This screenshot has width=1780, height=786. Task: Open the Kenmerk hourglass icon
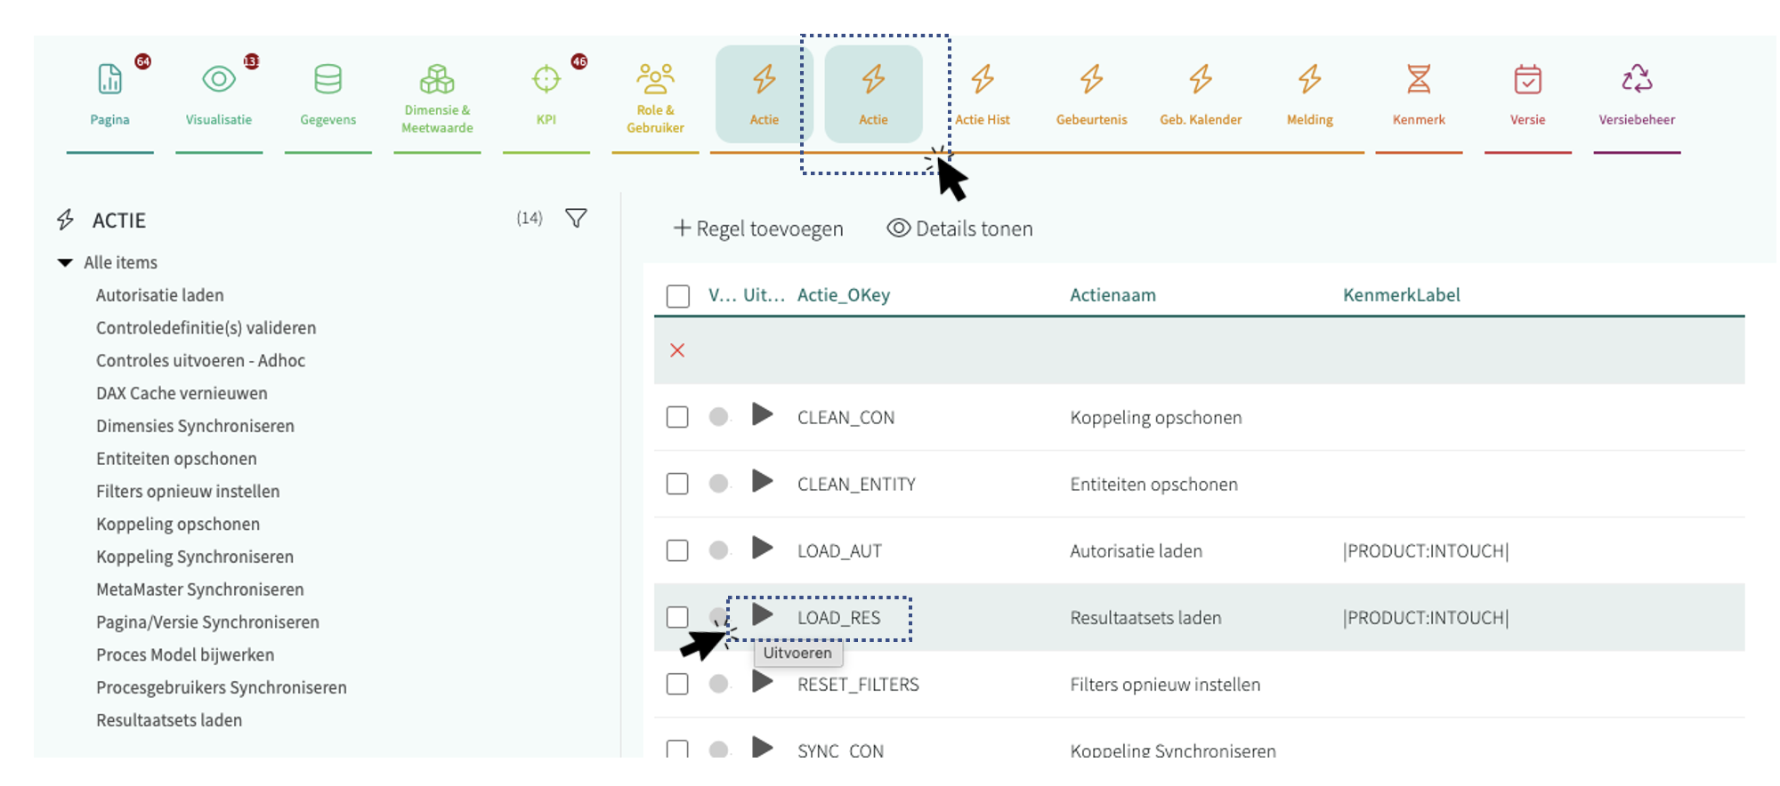pos(1419,80)
